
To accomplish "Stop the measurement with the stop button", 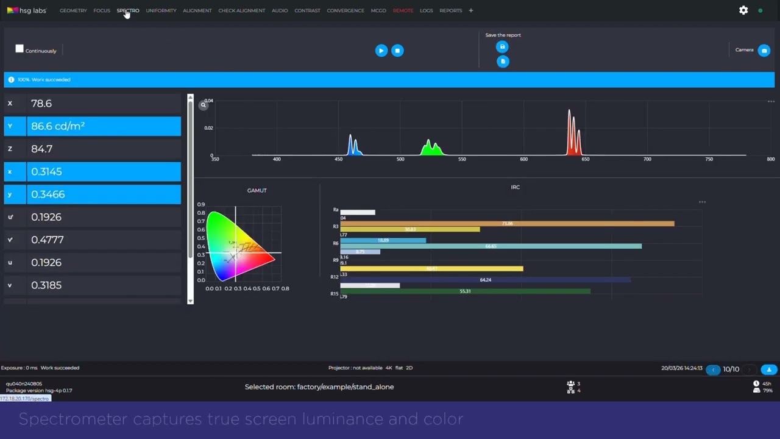I will (397, 51).
